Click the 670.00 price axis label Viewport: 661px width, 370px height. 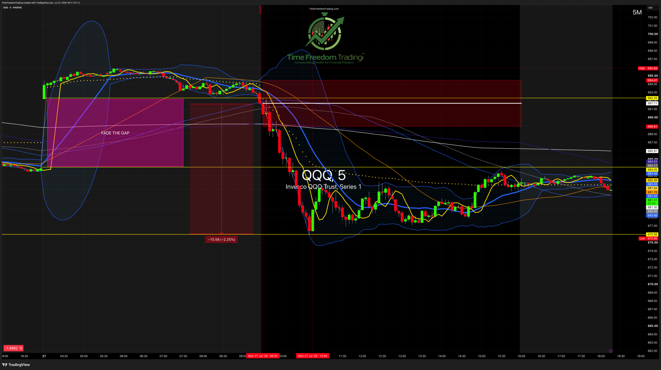(x=653, y=284)
